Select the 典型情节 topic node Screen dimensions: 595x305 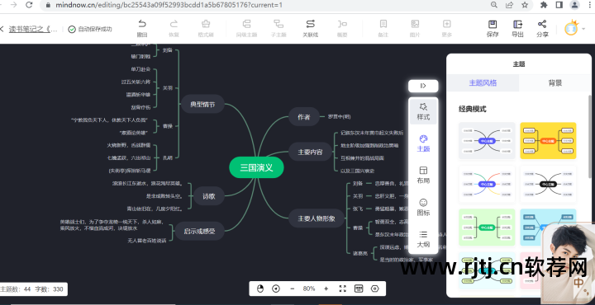point(202,104)
